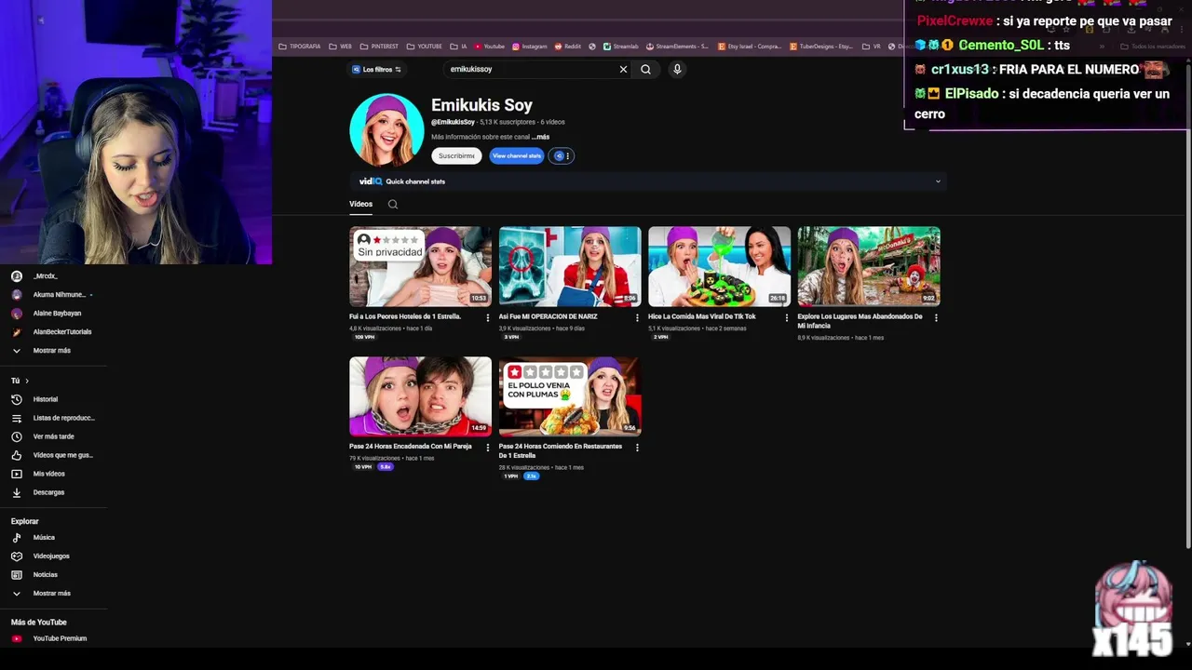1192x670 pixels.
Task: Expand Explorar with Mostrar más
Action: 53,594
